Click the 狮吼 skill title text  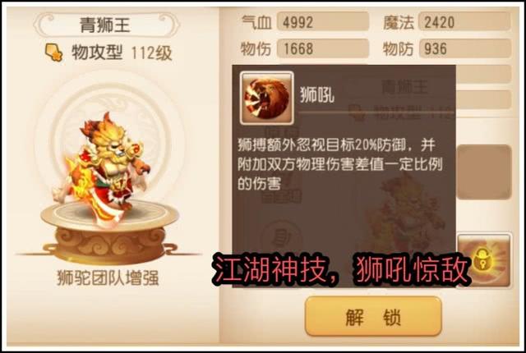click(316, 95)
